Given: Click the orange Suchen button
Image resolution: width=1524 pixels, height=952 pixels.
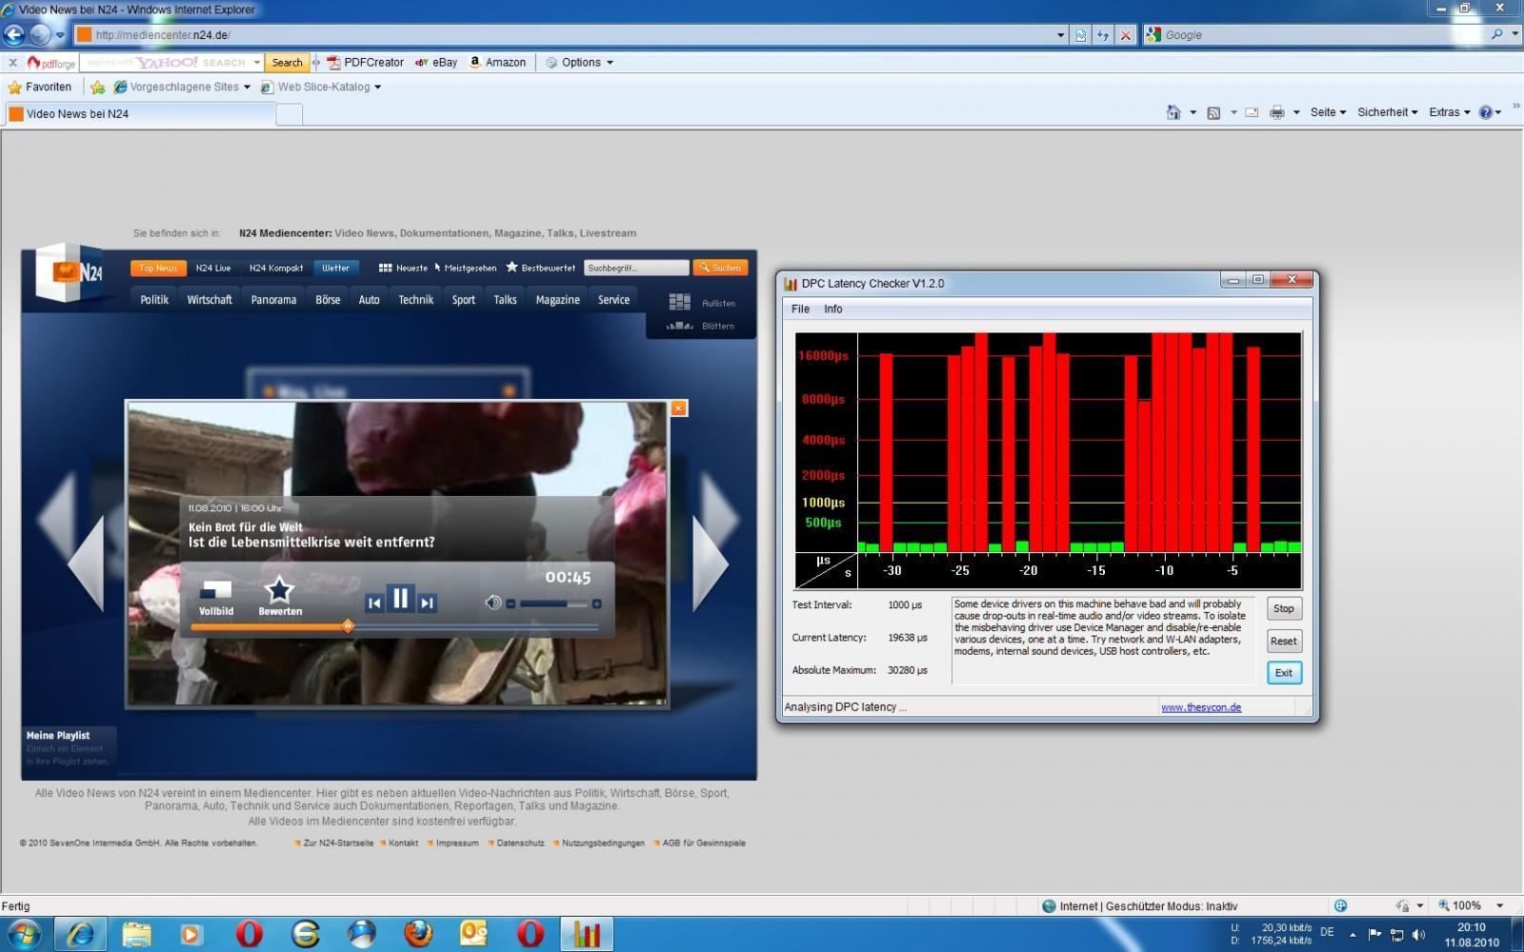Looking at the screenshot, I should (x=720, y=268).
